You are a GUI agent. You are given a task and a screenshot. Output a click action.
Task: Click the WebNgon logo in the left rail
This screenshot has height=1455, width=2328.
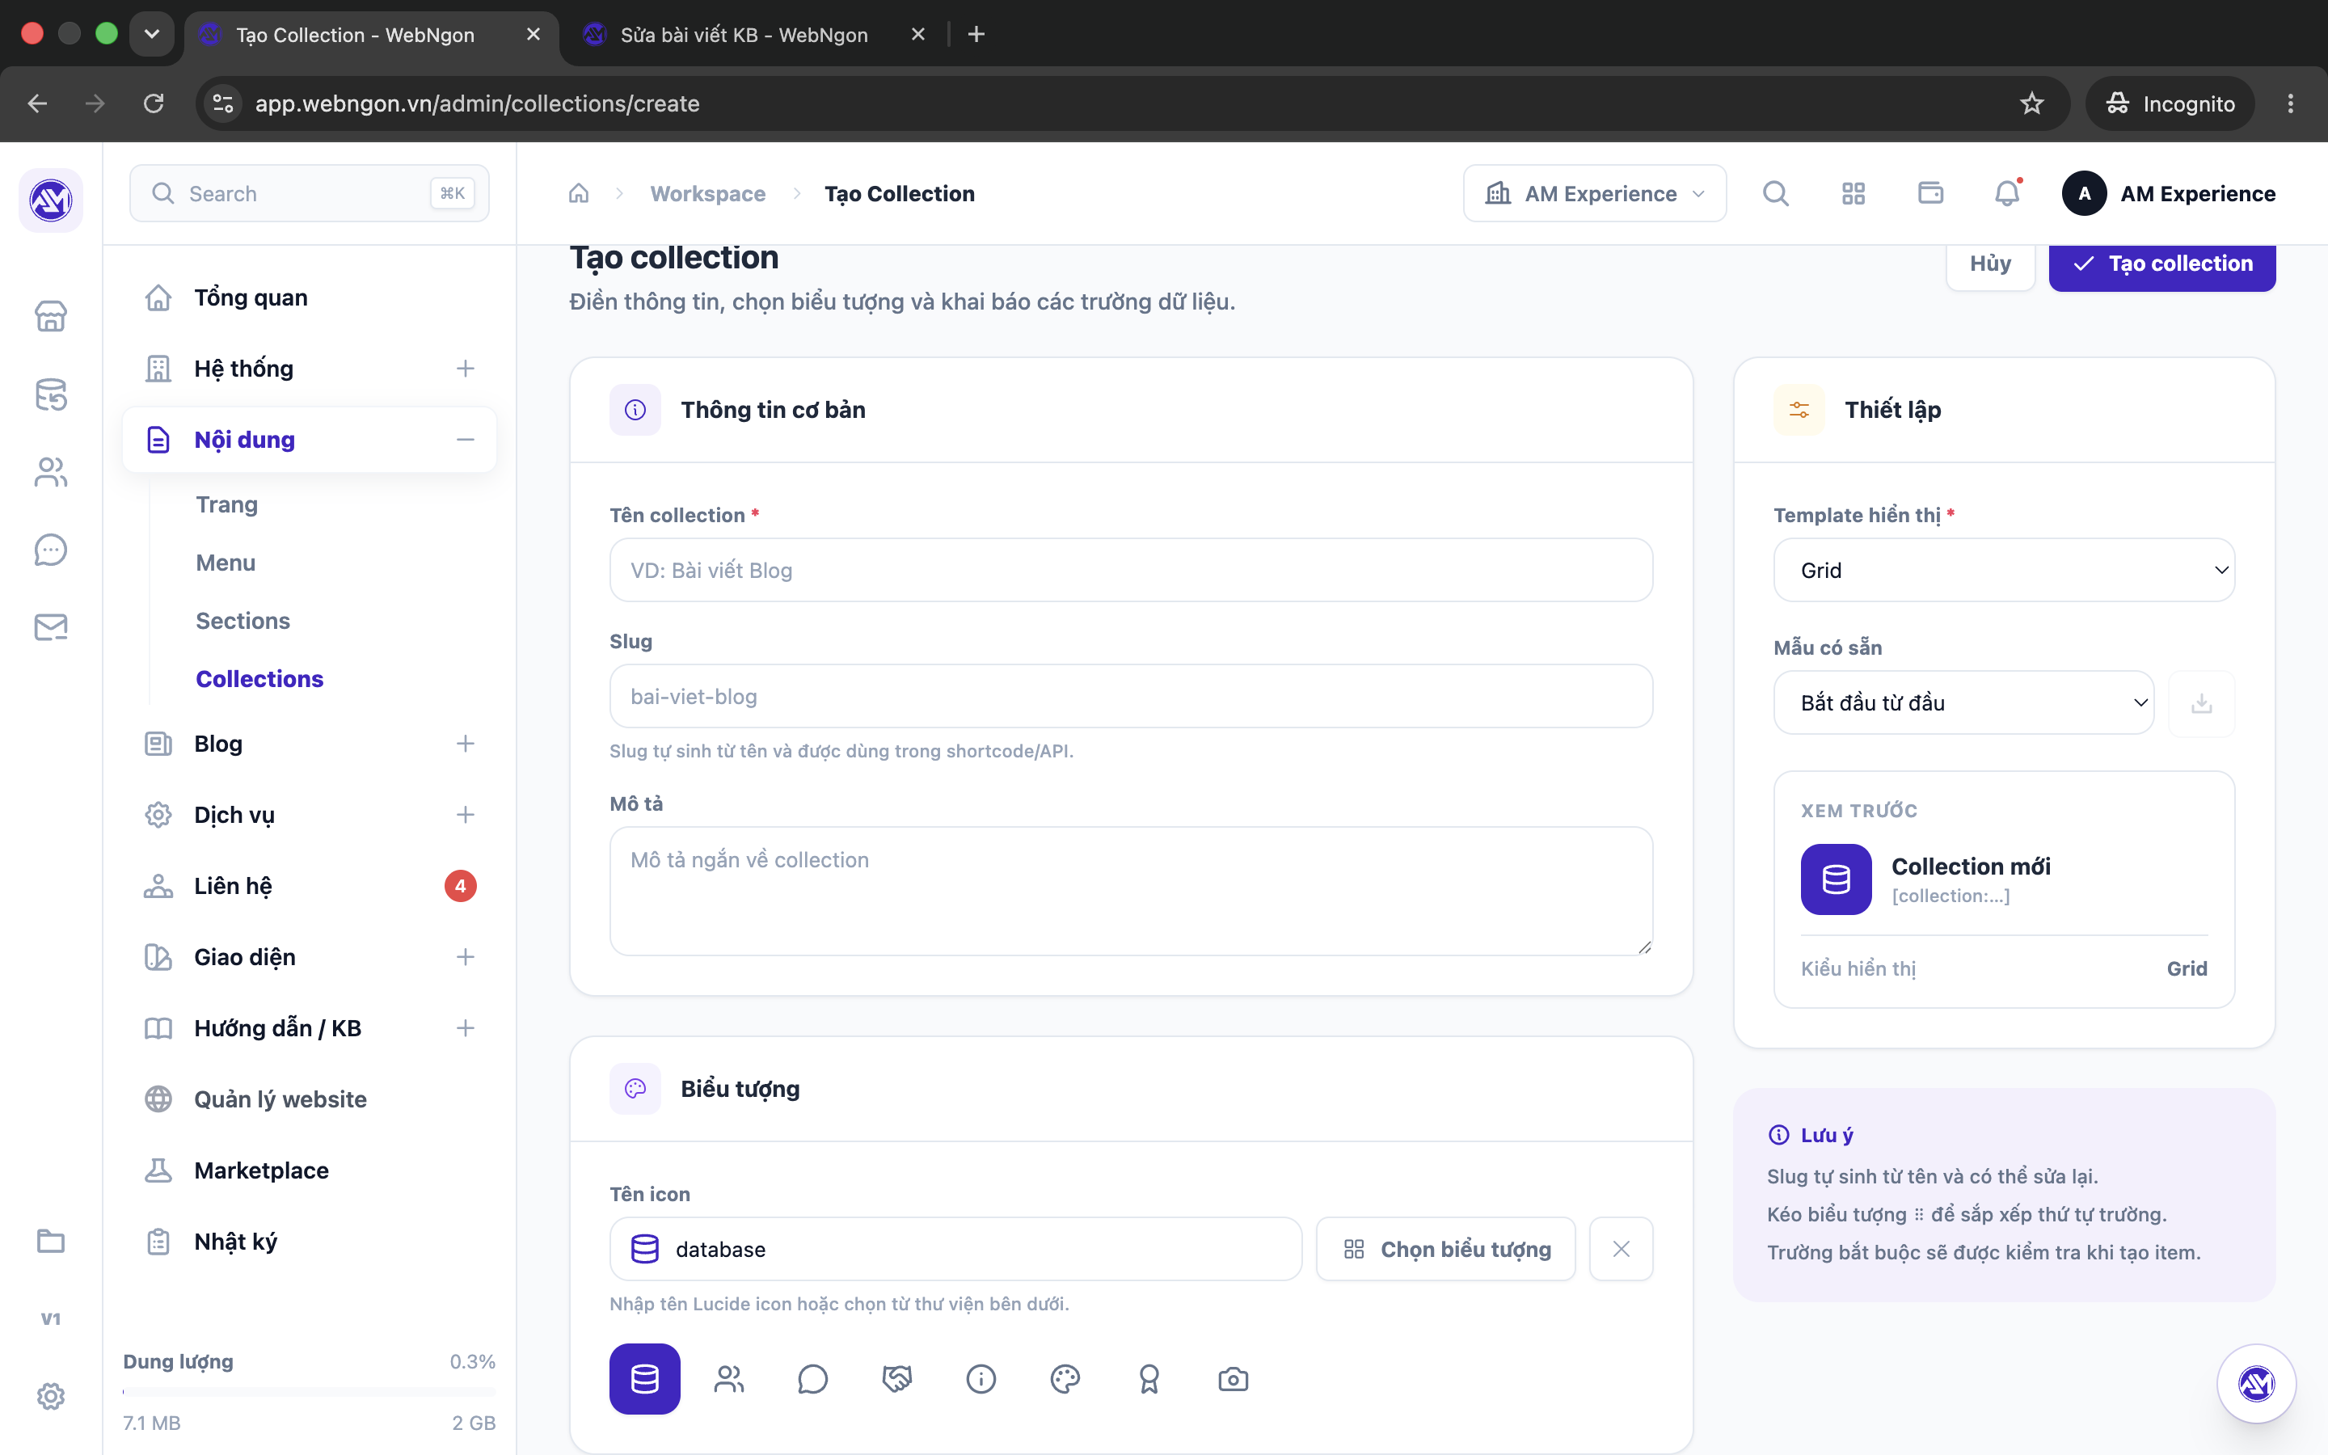click(x=51, y=200)
